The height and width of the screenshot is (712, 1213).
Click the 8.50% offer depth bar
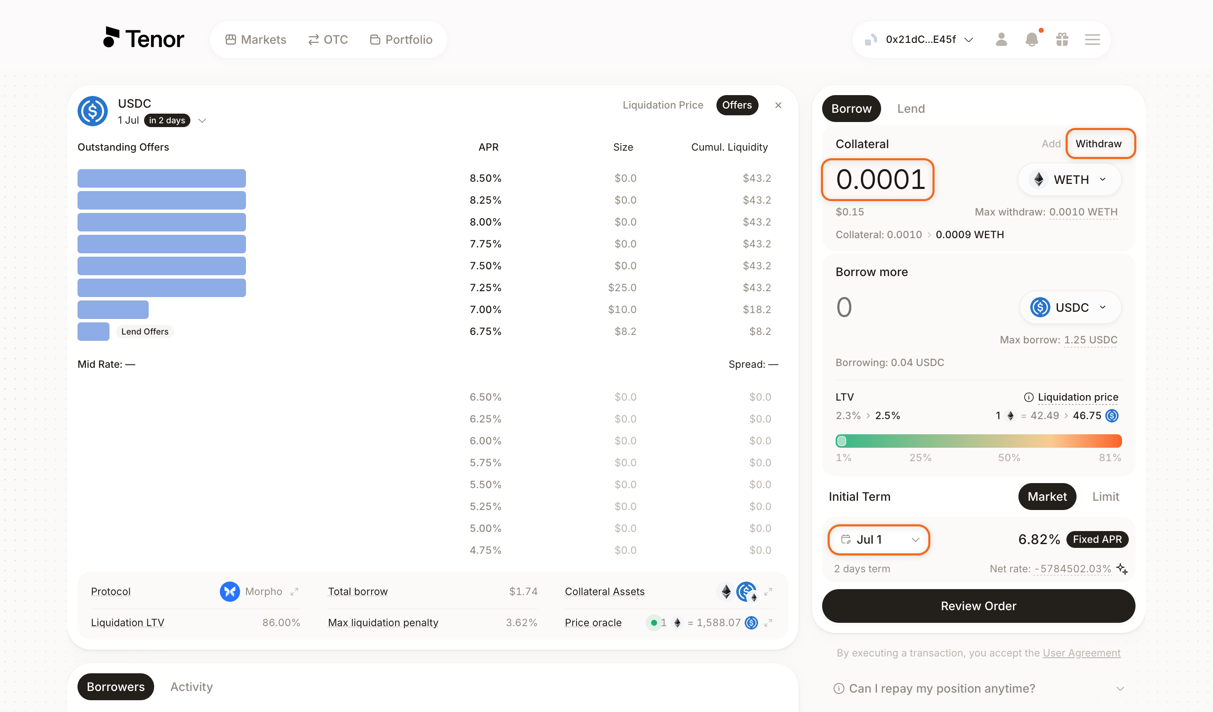click(x=162, y=178)
